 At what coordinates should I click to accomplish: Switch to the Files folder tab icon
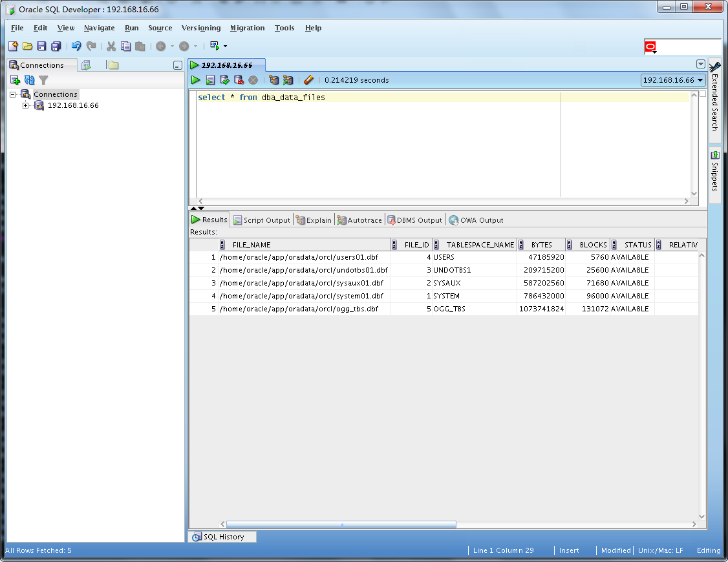click(x=113, y=65)
